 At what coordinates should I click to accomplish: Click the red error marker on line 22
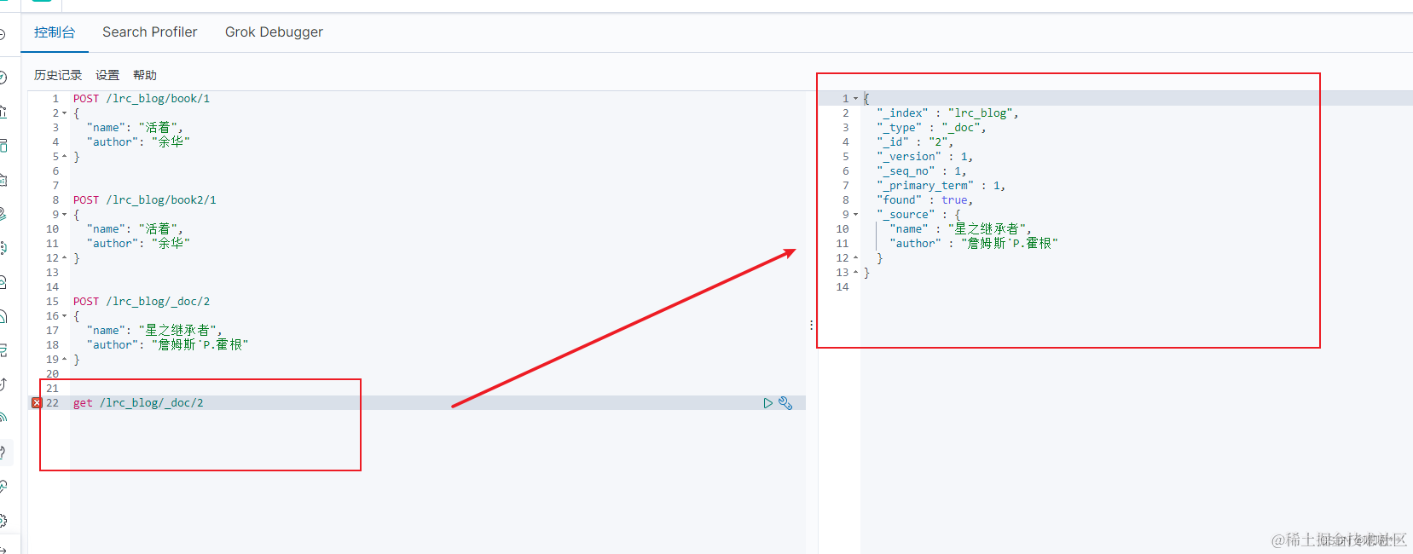(x=37, y=403)
